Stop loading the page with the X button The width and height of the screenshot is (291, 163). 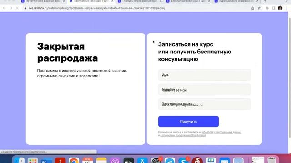(17, 8)
